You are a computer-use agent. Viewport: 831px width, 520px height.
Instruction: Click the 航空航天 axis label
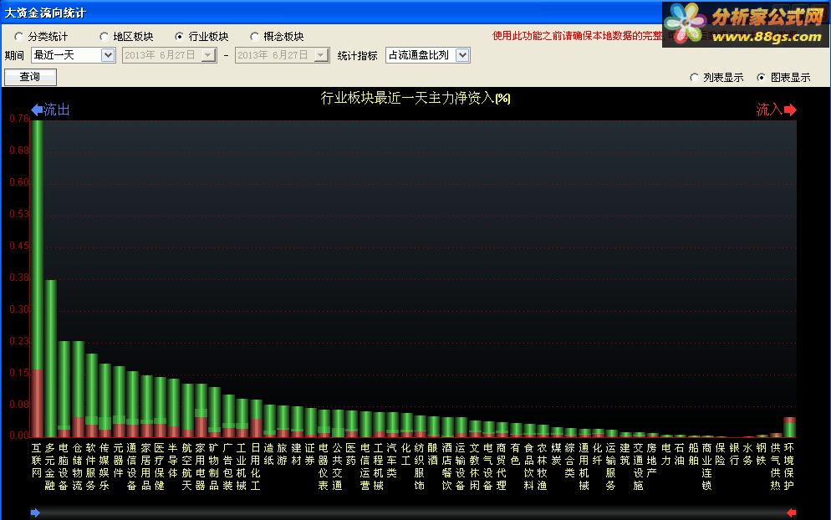[186, 467]
